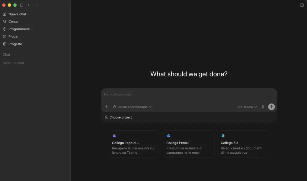Start voice input with the microphone icon
This screenshot has width=307, height=181.
tap(263, 107)
